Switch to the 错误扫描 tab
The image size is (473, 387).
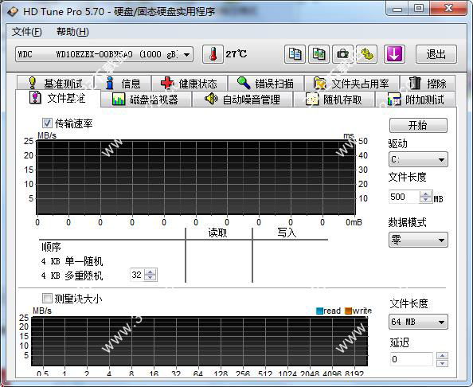pos(265,83)
